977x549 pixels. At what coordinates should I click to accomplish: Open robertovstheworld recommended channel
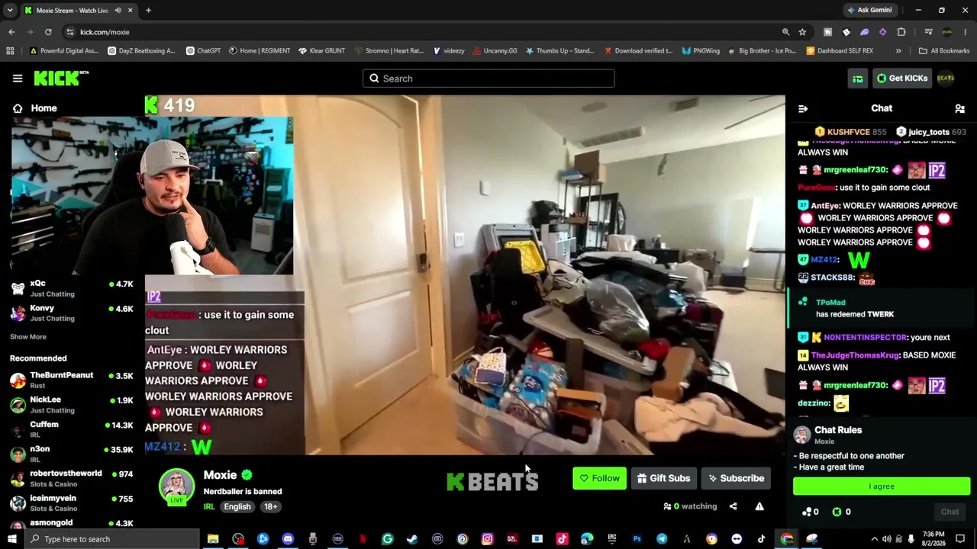tap(72, 478)
